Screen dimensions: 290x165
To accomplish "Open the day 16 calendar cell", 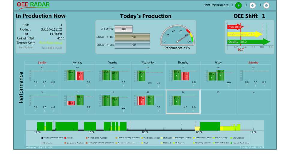I will [253, 102].
